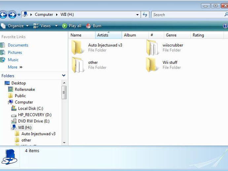228x171 pixels.
Task: Open Documents favorite link
Action: (x=18, y=45)
